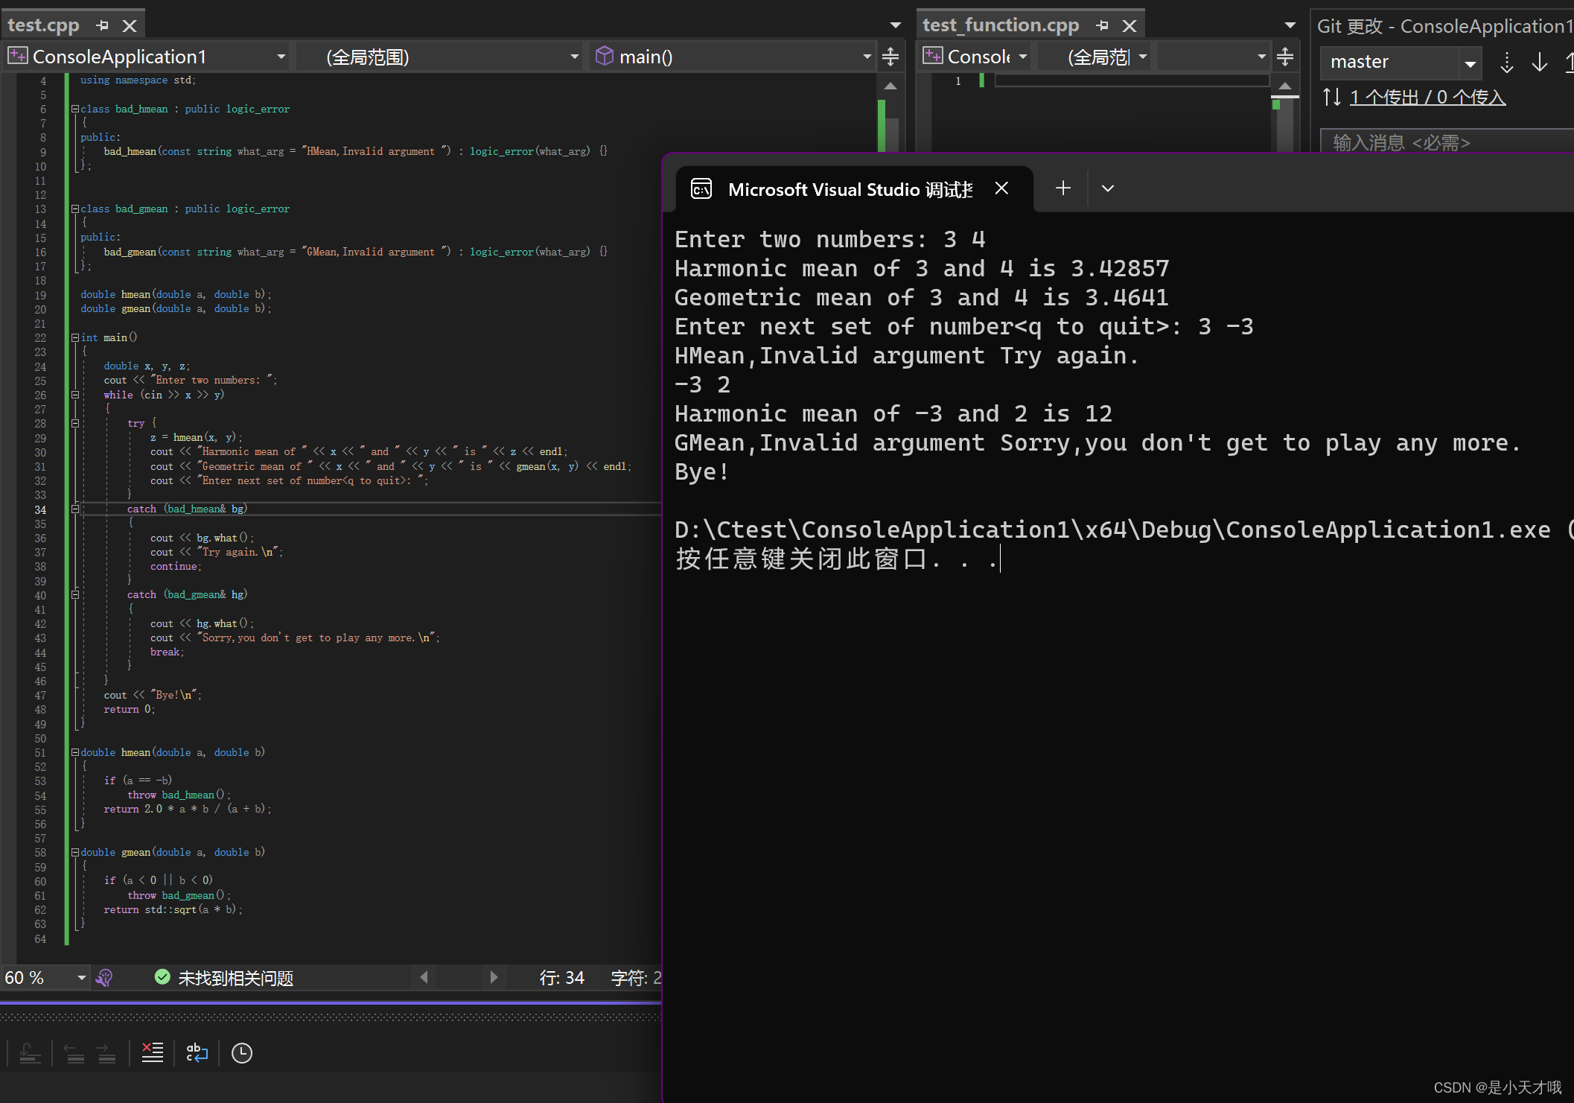Click the no issues found indicator
This screenshot has width=1574, height=1103.
[224, 977]
